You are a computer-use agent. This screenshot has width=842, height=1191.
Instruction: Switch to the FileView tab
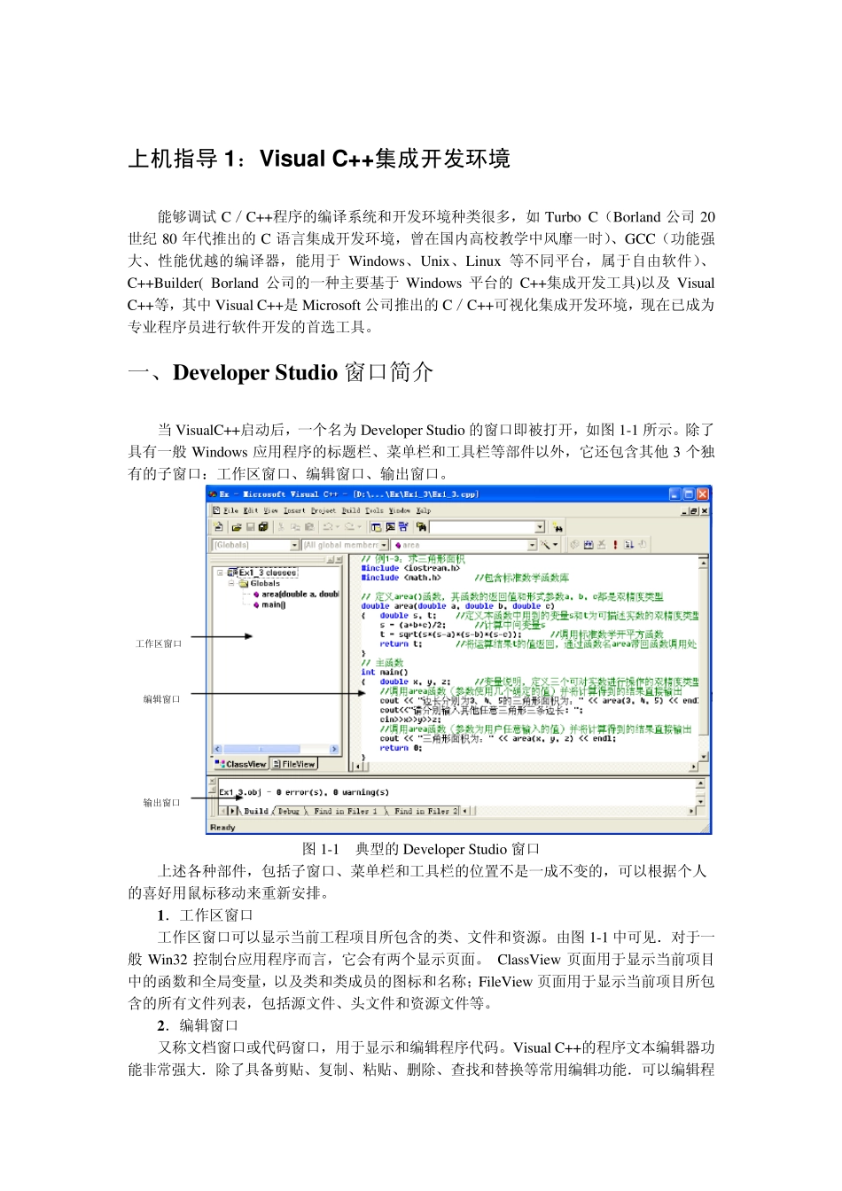click(x=293, y=764)
